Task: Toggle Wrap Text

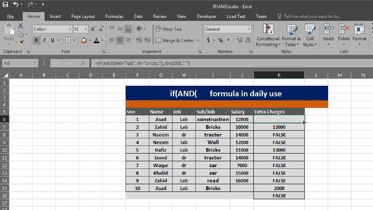Action: click(x=168, y=29)
